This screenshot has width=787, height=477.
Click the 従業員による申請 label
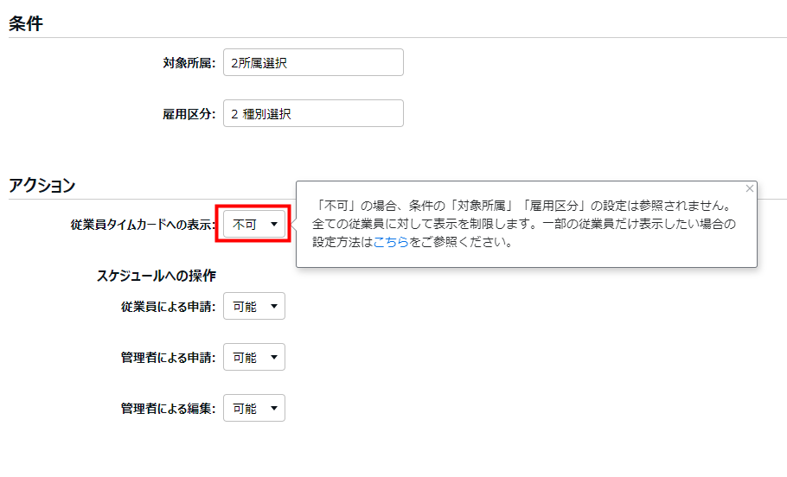(168, 307)
